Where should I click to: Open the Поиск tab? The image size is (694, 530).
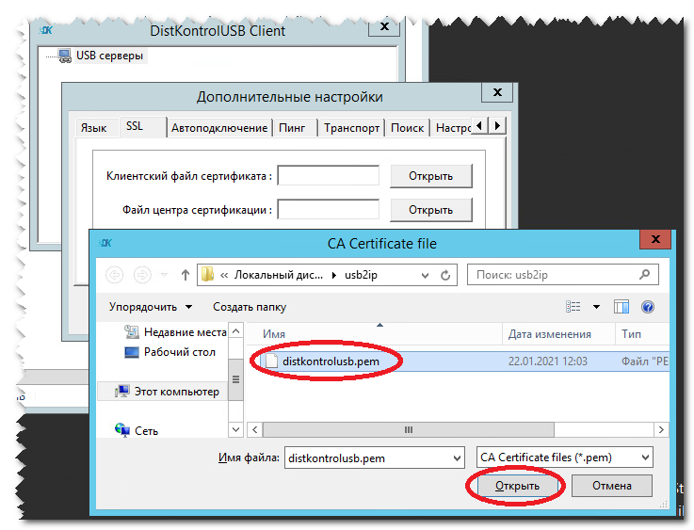[407, 128]
